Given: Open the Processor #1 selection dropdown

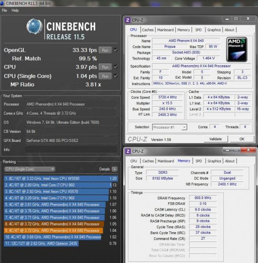Looking at the screenshot, I should (x=170, y=127).
